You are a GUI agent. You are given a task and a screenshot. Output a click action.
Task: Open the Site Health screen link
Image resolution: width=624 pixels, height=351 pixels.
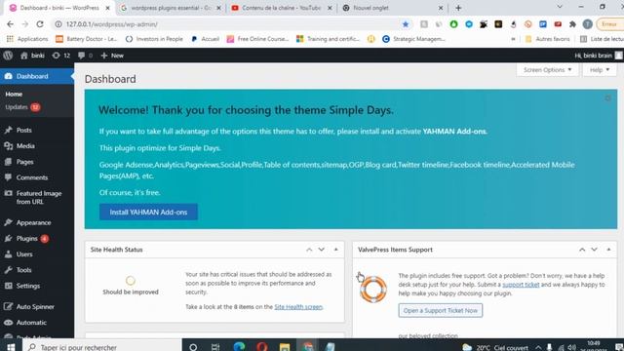click(298, 307)
